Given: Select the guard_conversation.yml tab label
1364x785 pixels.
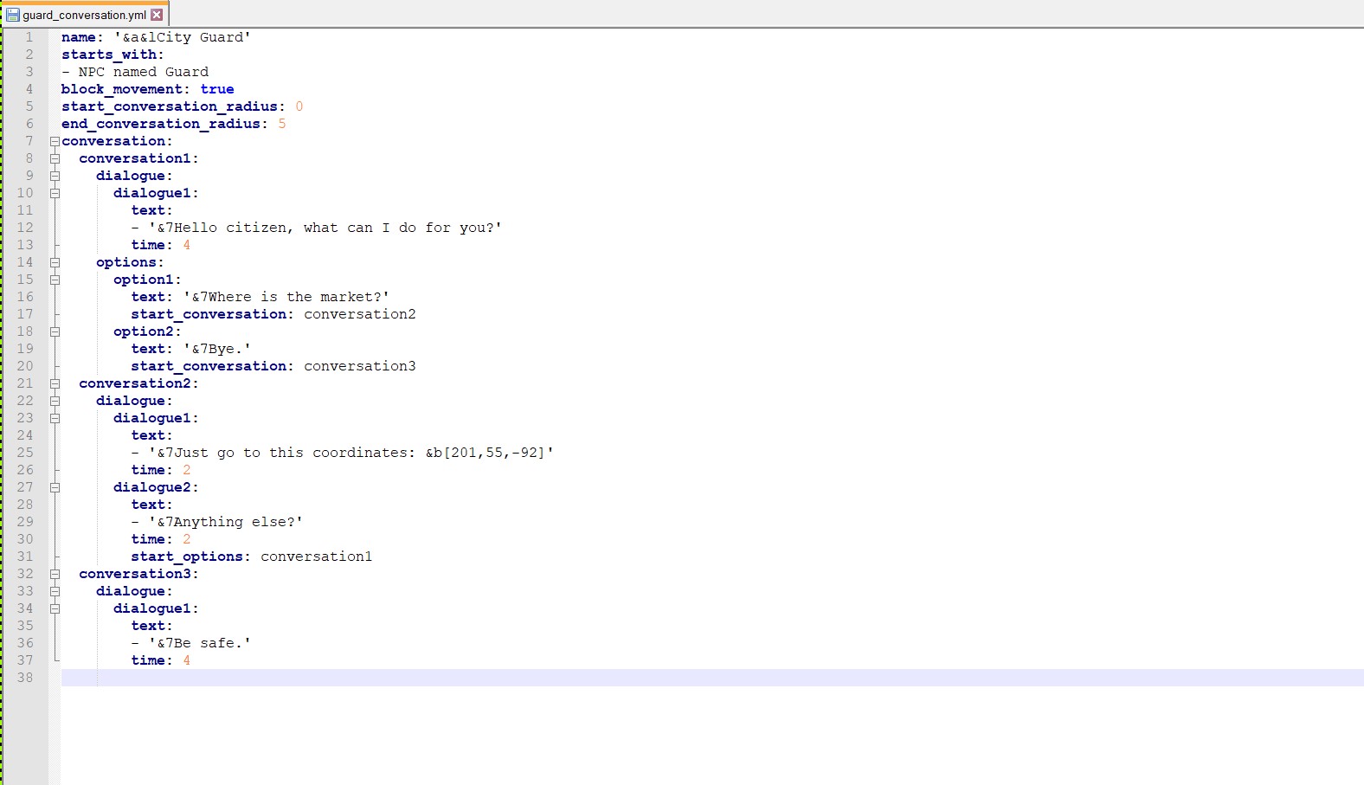Looking at the screenshot, I should pos(84,15).
